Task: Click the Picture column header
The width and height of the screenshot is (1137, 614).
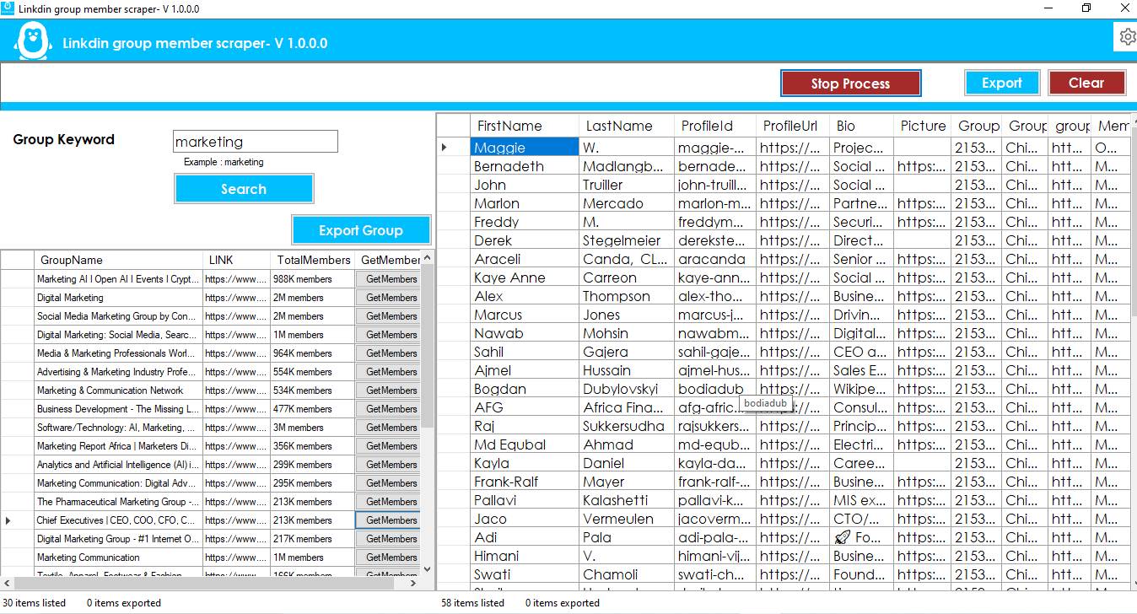Action: coord(923,126)
